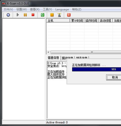Open the 设置(W) menu

coord(21,9)
